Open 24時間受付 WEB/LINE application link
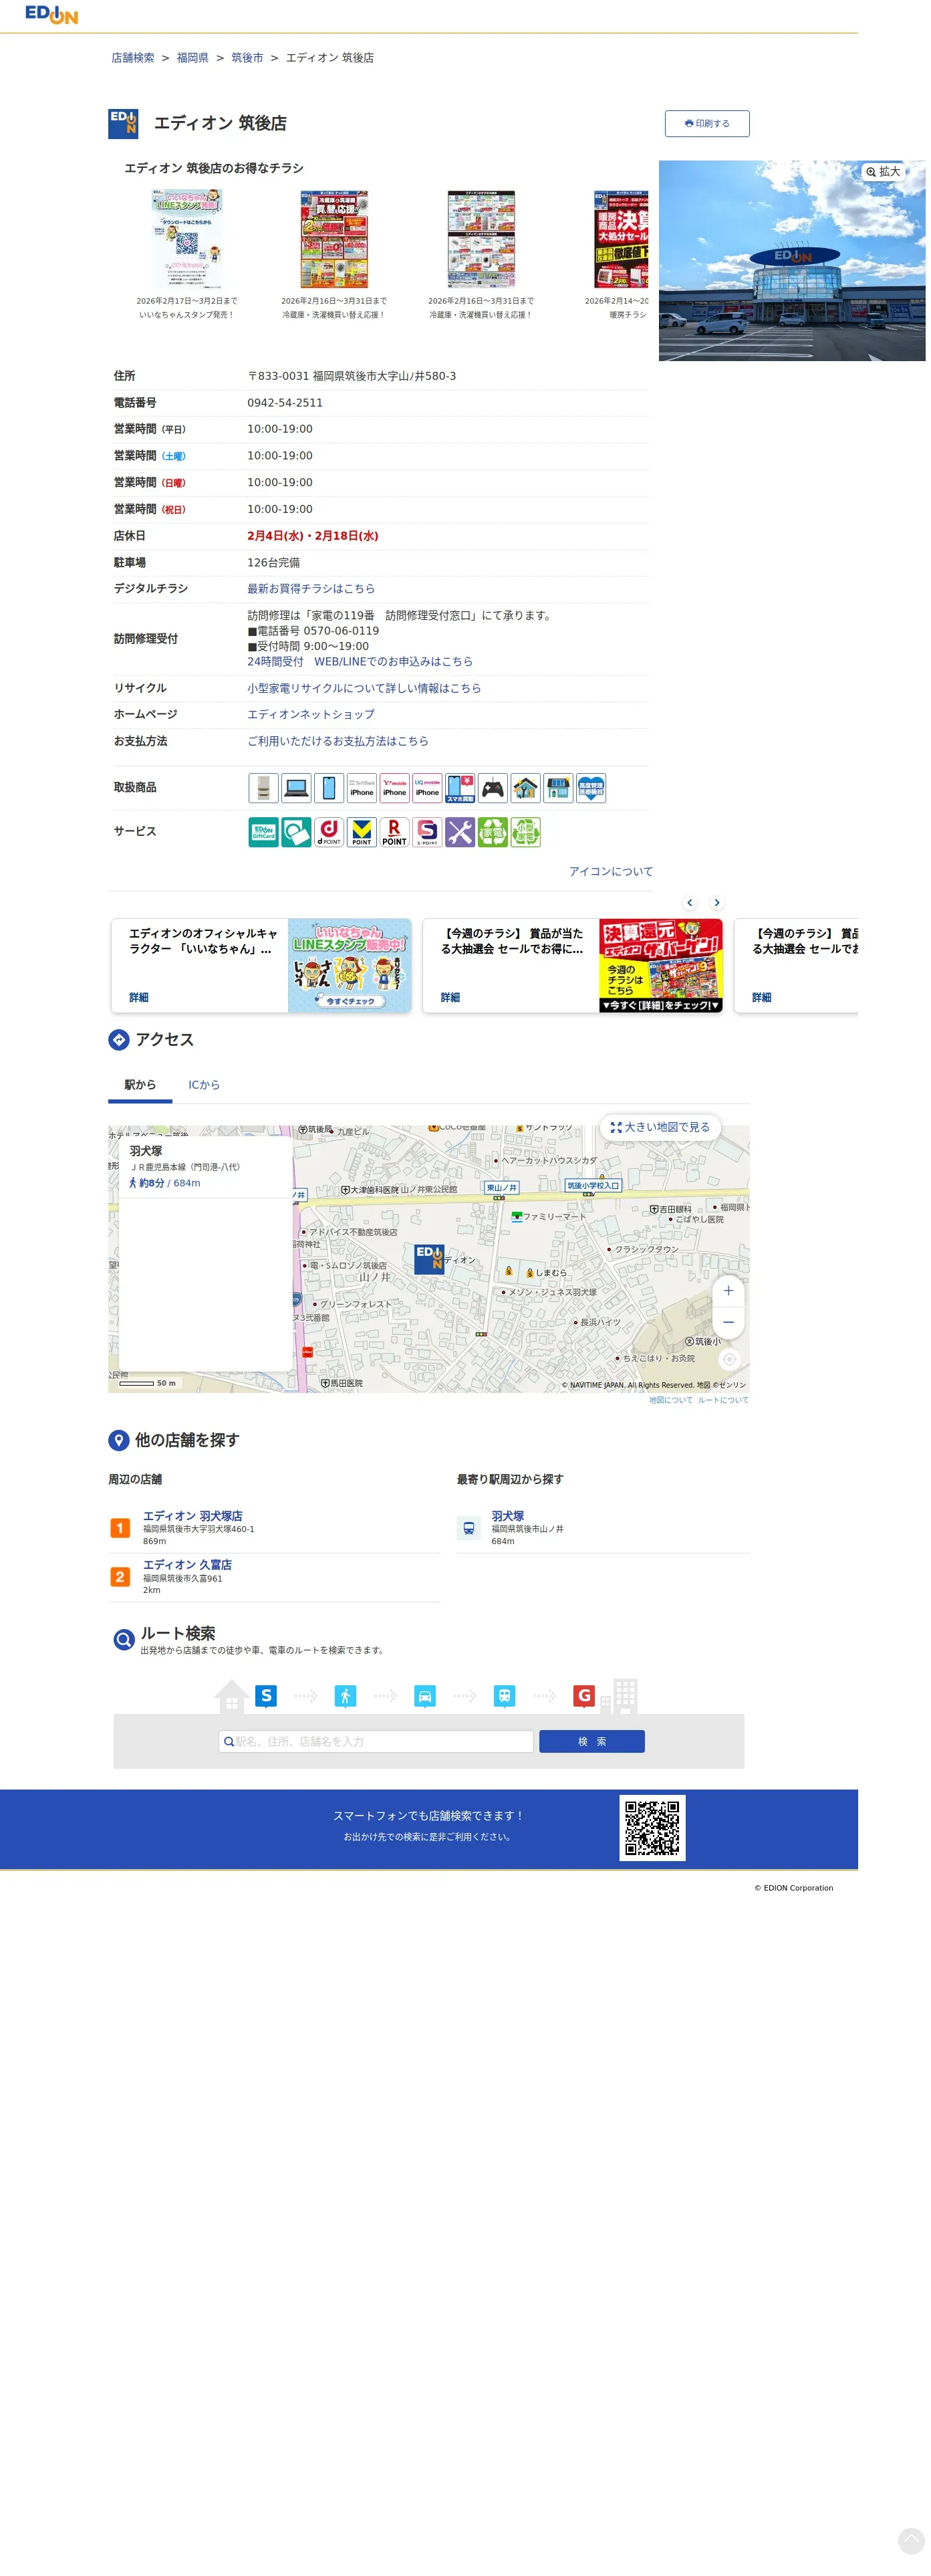Image resolution: width=931 pixels, height=2576 pixels. click(x=360, y=662)
